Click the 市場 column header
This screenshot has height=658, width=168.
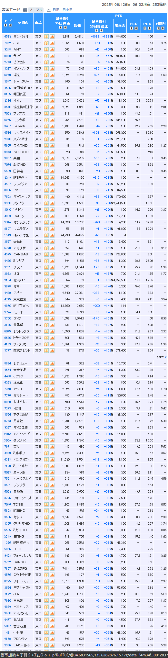38,23
